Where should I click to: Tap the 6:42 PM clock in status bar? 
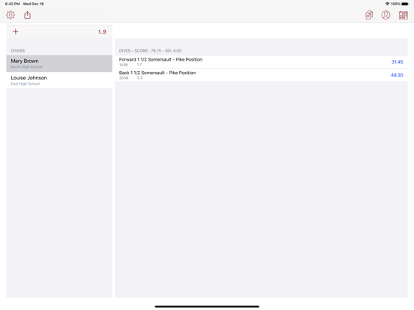[13, 4]
